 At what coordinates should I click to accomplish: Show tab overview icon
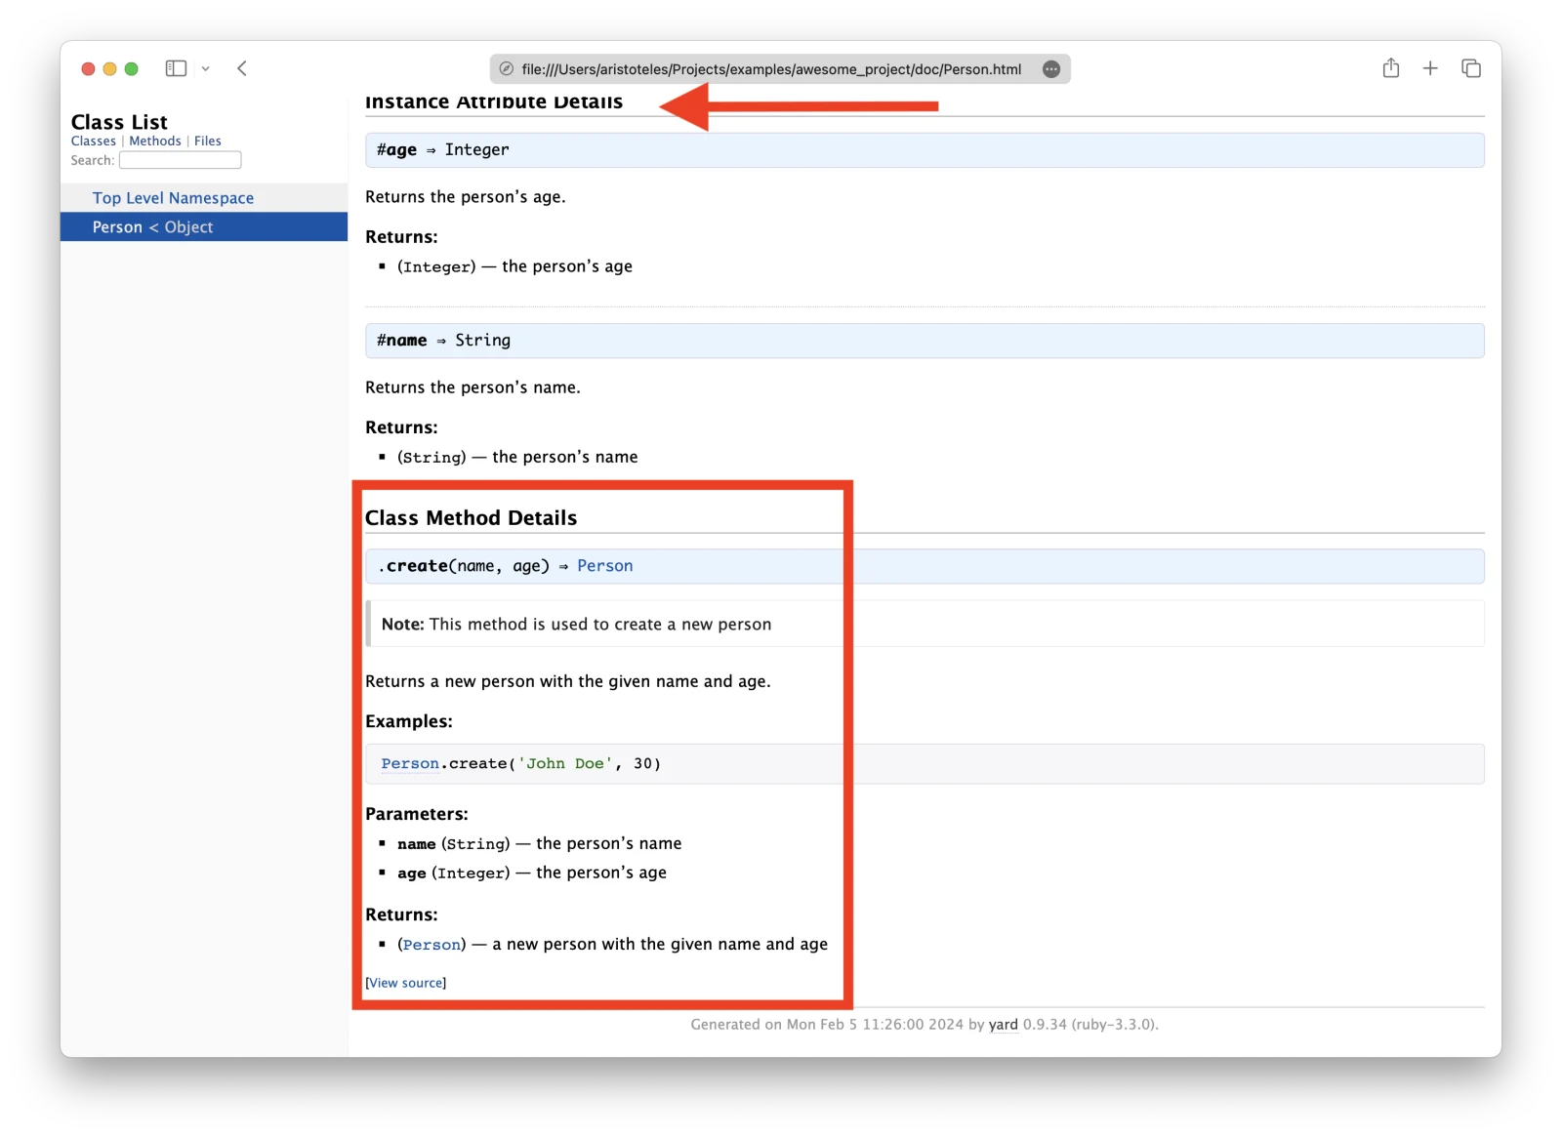coord(1471,68)
